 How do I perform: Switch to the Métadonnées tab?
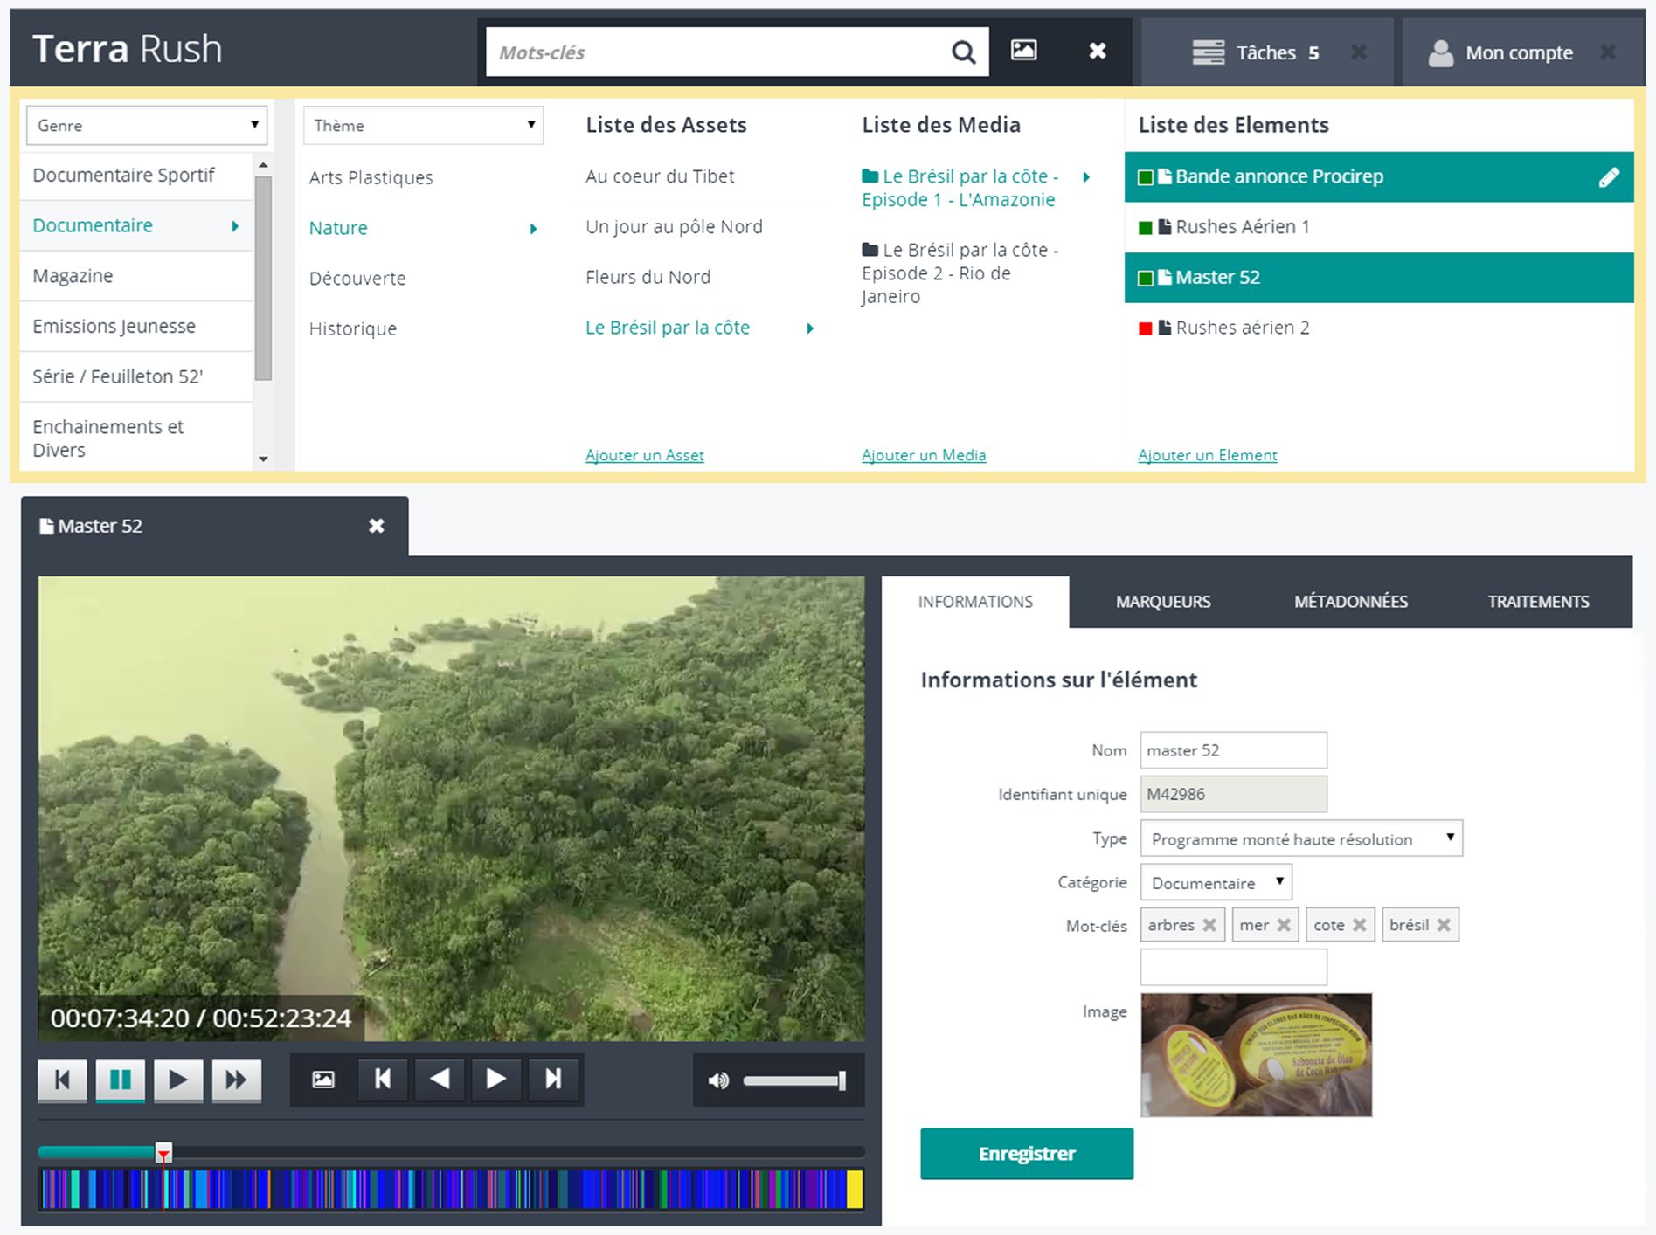click(x=1350, y=601)
